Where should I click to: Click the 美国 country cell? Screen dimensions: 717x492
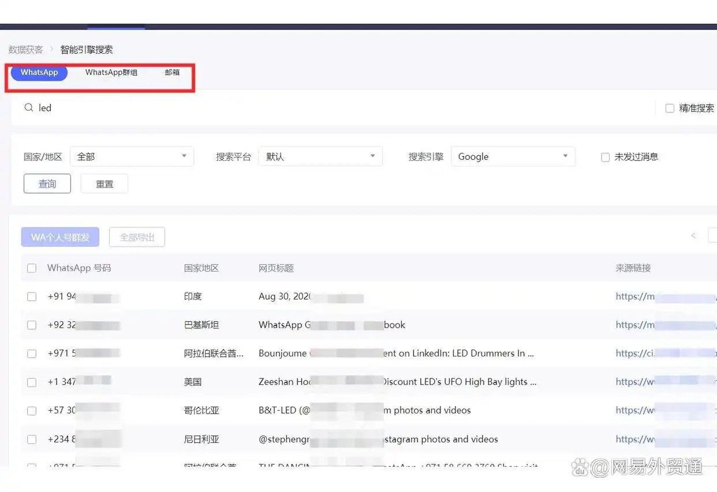point(193,382)
